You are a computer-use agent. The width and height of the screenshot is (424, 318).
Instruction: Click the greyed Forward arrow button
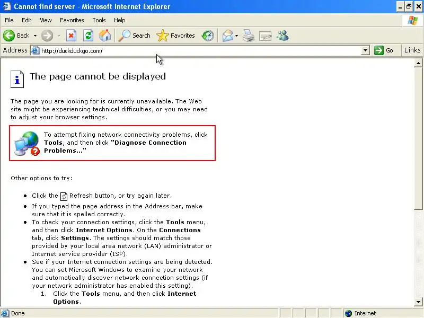47,36
